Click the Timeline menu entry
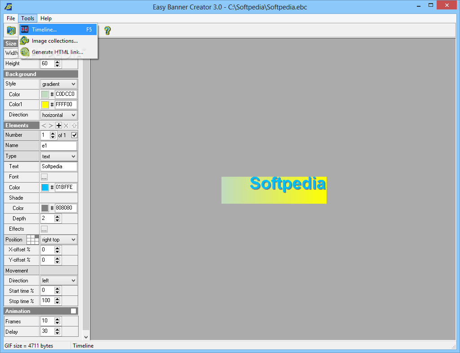This screenshot has width=460, height=353. pos(58,29)
